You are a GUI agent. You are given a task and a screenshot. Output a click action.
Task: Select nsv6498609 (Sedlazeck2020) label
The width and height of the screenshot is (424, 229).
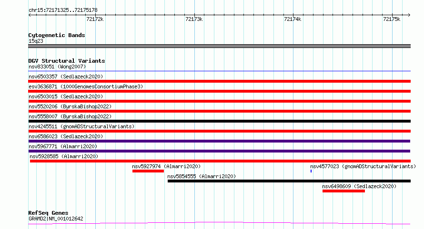click(359, 186)
